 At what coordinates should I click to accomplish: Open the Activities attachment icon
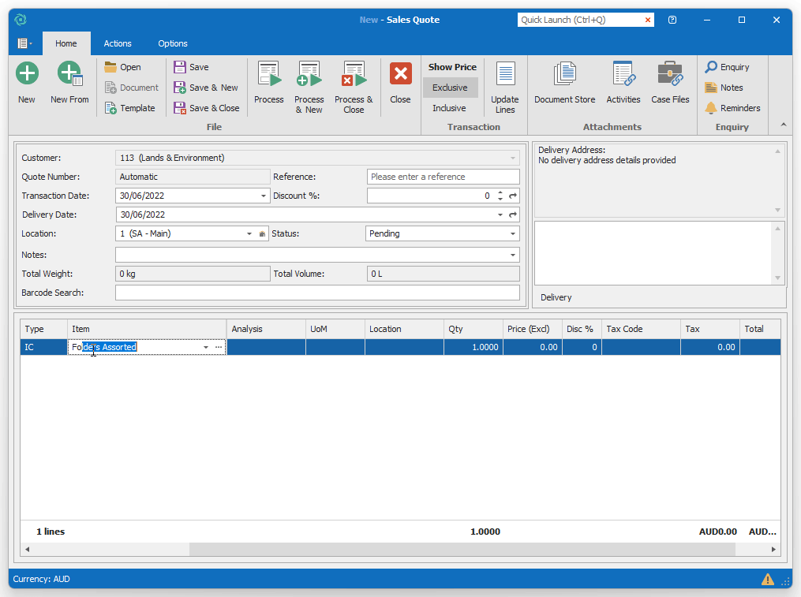[x=623, y=75]
